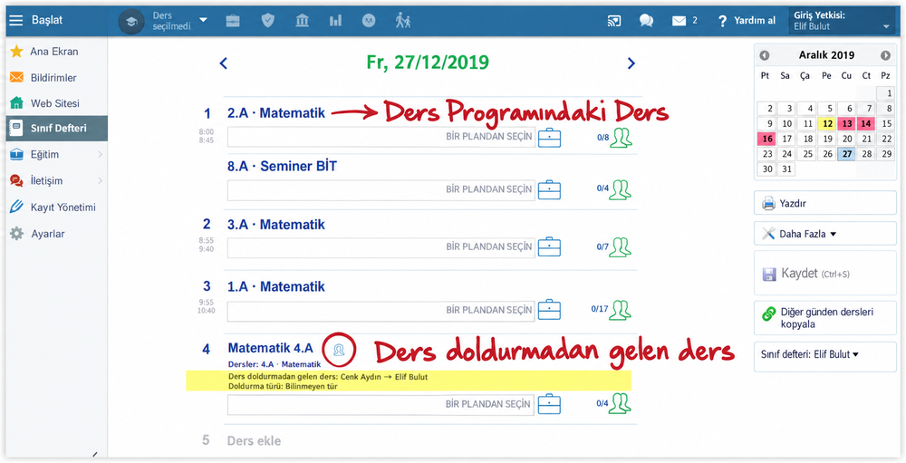Open the chat bubbles icon in the header
The height and width of the screenshot is (463, 906).
[x=646, y=21]
